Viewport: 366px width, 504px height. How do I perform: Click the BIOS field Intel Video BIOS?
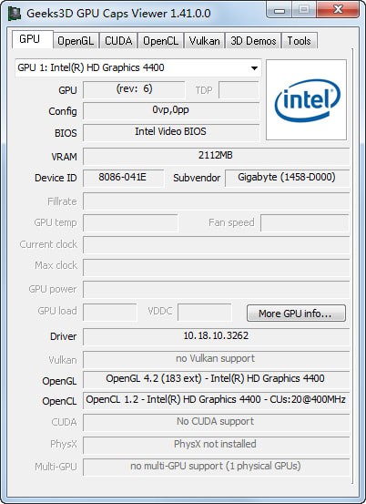point(171,132)
